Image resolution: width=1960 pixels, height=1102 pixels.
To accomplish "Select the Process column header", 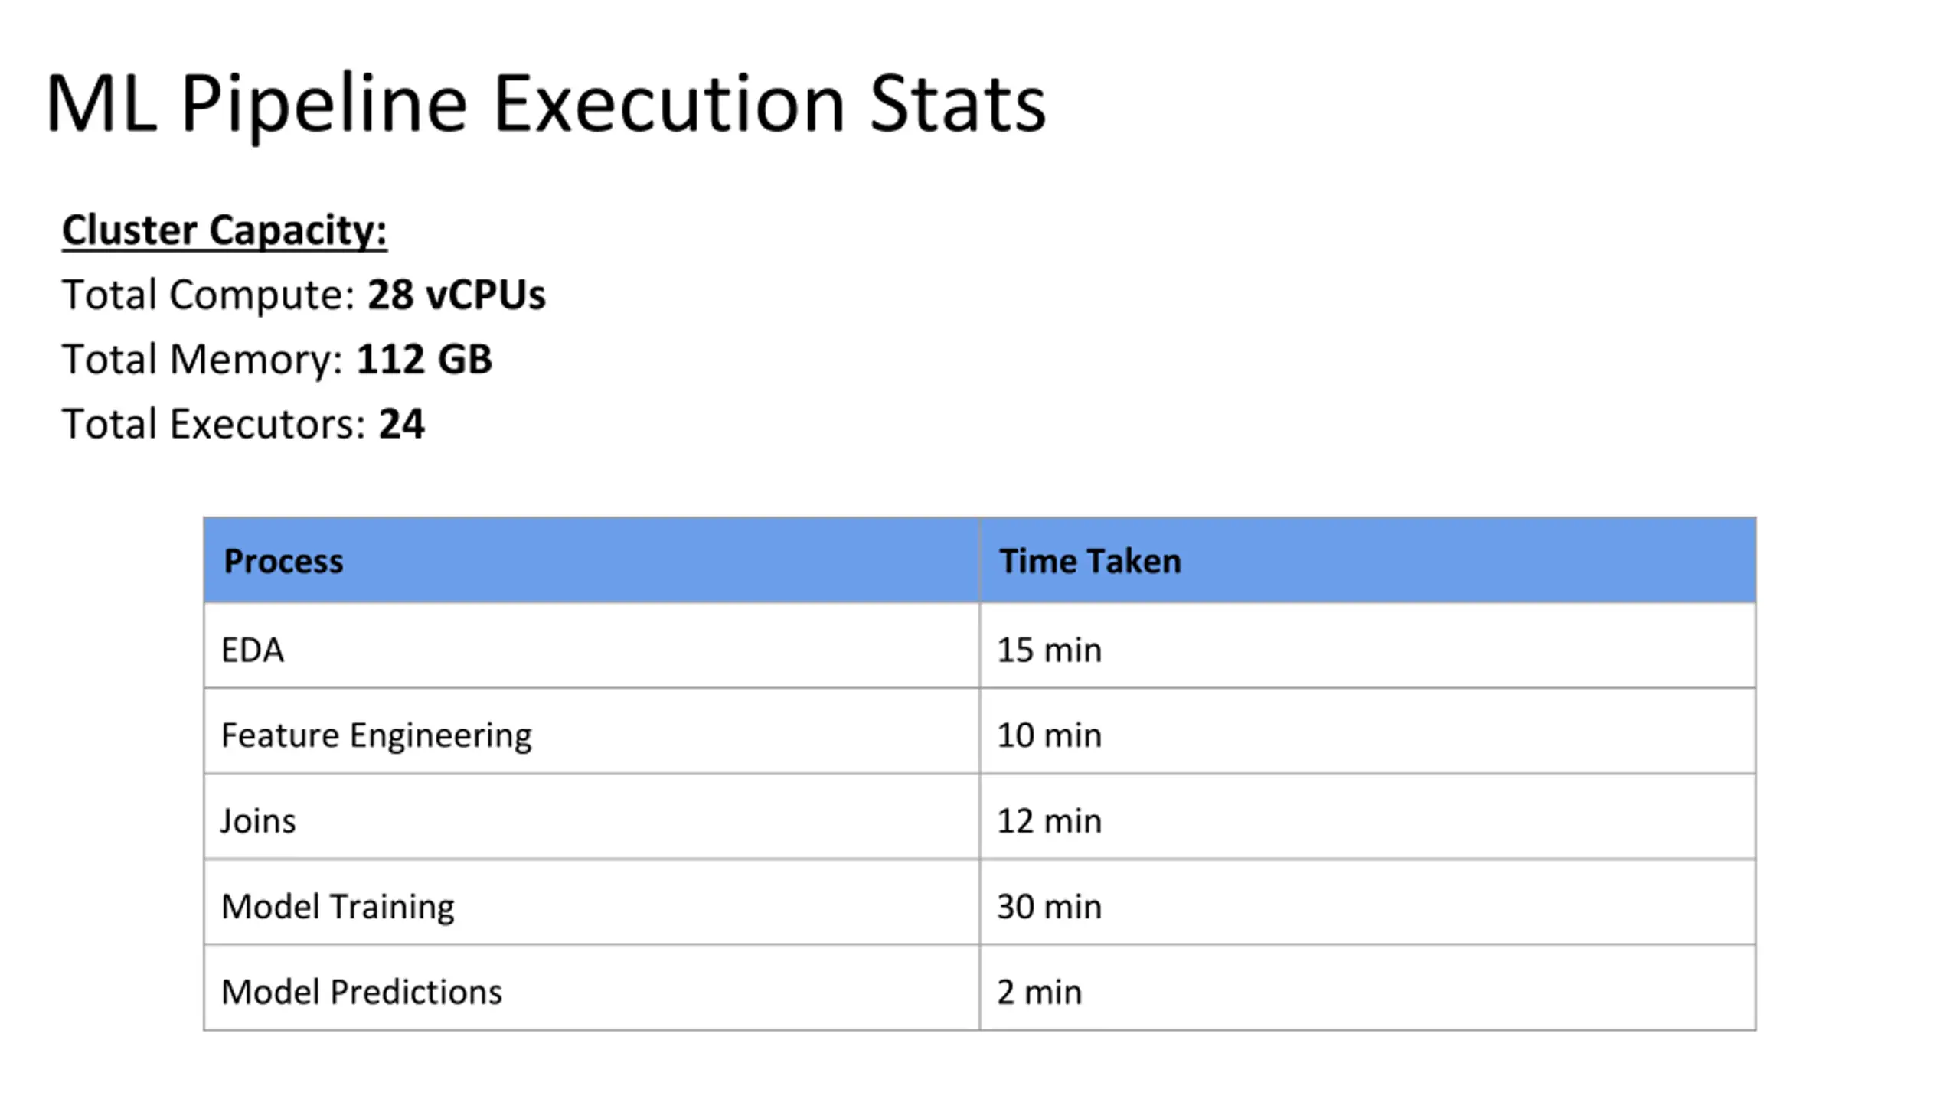I will pyautogui.click(x=591, y=560).
